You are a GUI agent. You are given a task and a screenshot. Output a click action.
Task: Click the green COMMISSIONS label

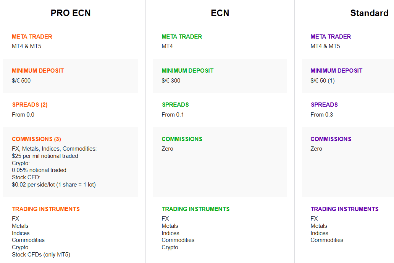pyautogui.click(x=182, y=139)
